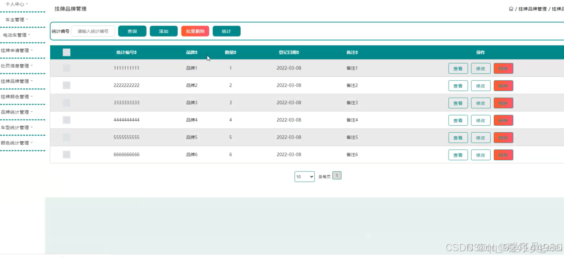Click the 查询 search button
The image size is (564, 257).
[132, 31]
